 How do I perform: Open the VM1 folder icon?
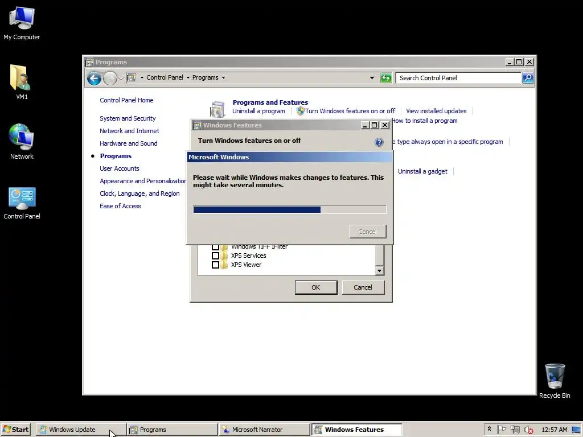point(20,77)
